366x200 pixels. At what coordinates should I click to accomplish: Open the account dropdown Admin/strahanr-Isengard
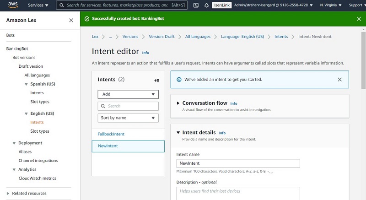pyautogui.click(x=273, y=5)
